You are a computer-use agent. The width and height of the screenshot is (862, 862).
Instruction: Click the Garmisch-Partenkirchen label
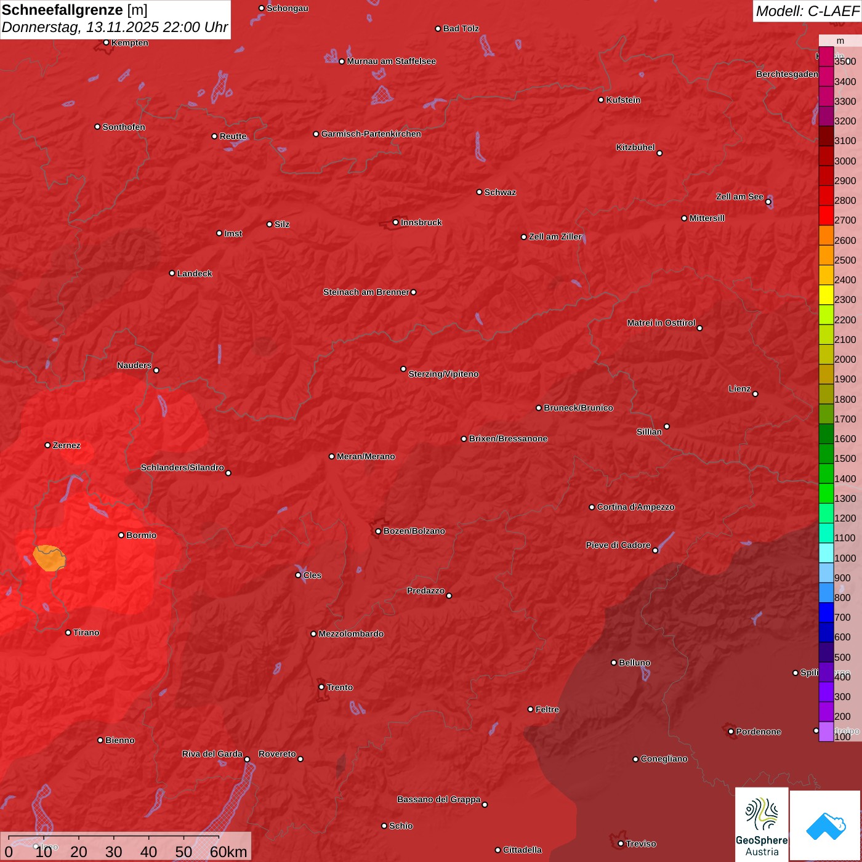(x=371, y=134)
